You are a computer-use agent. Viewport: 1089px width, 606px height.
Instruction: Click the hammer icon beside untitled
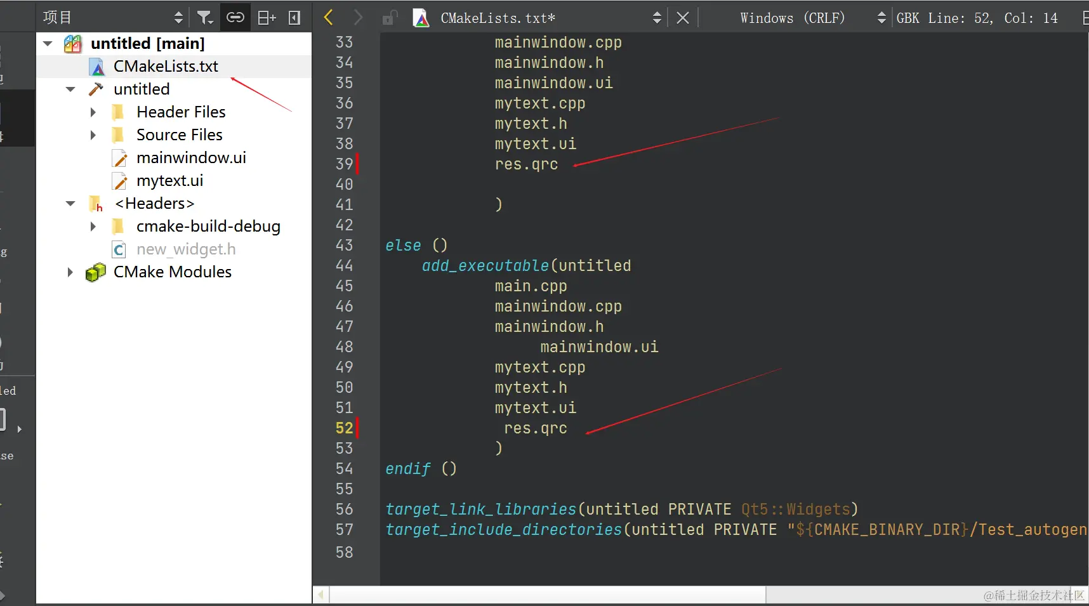point(96,89)
